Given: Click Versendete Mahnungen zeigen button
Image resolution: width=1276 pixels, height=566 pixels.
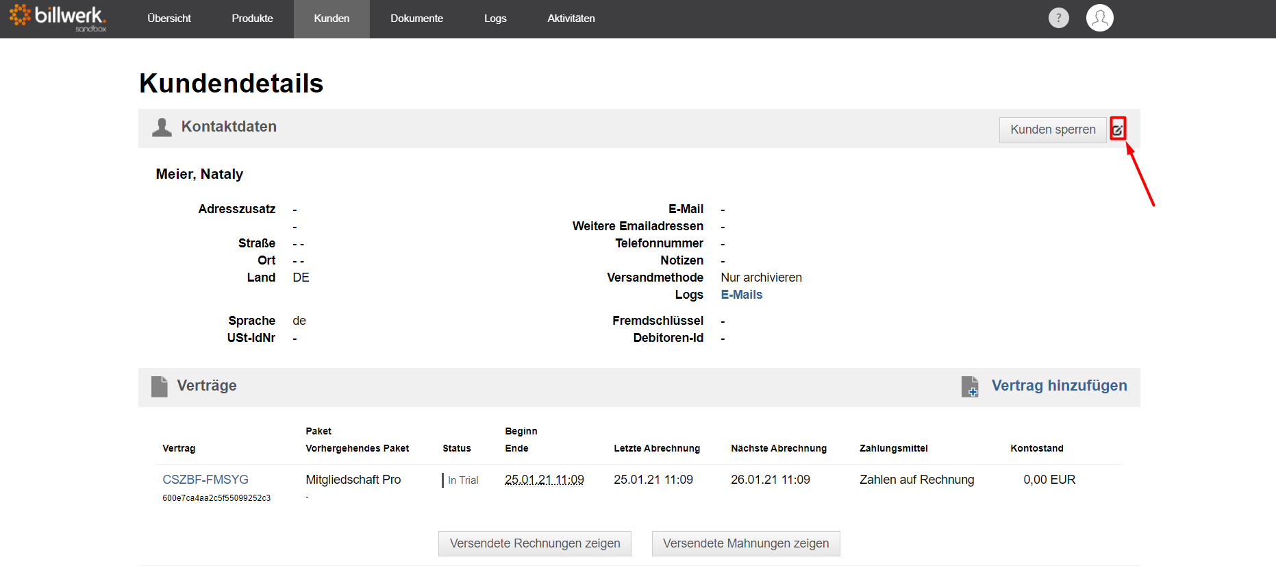Looking at the screenshot, I should click(746, 543).
